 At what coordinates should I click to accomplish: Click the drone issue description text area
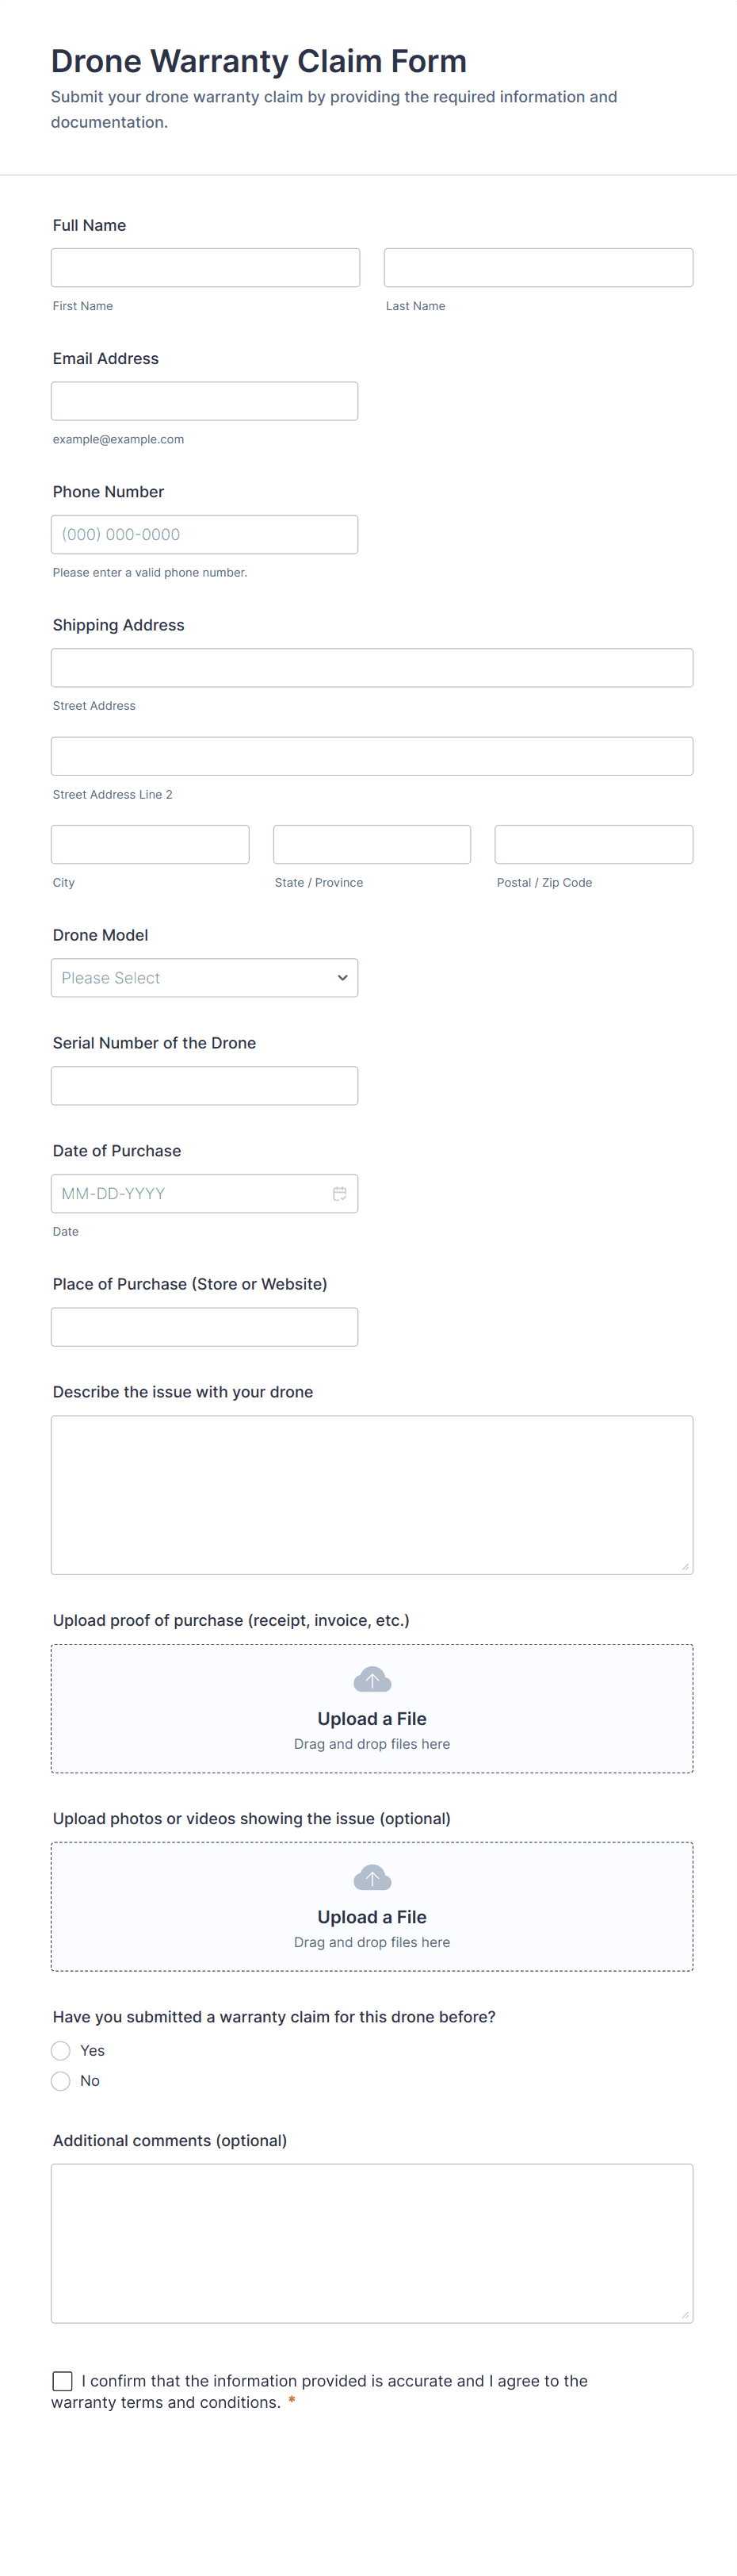372,1494
